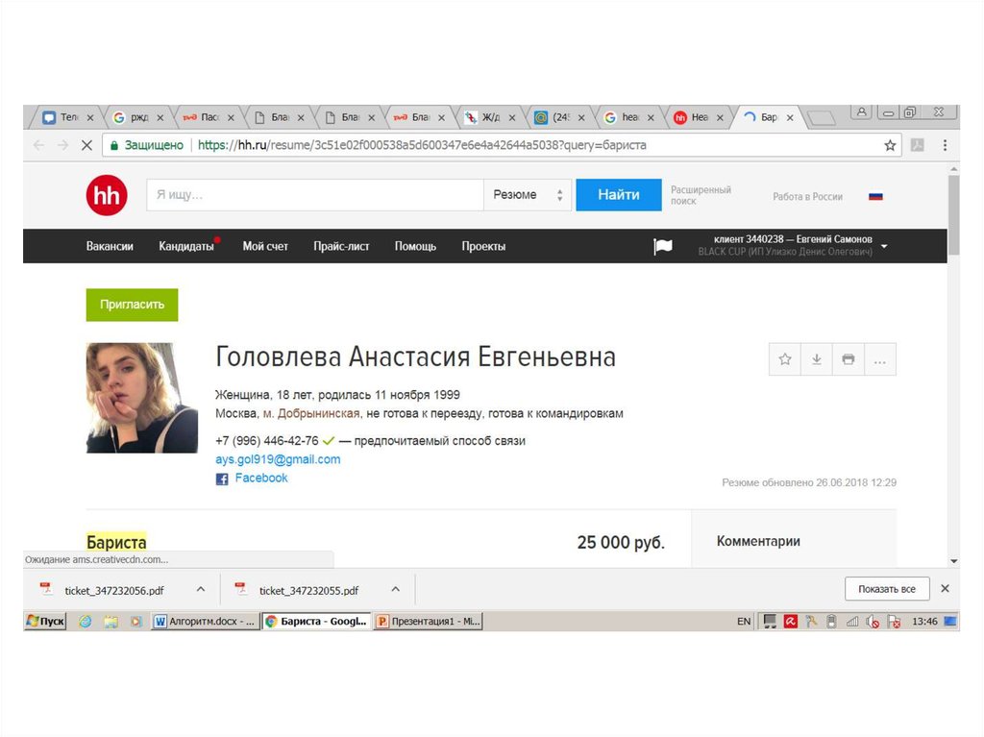Open the candidate's Facebook link

coord(260,478)
